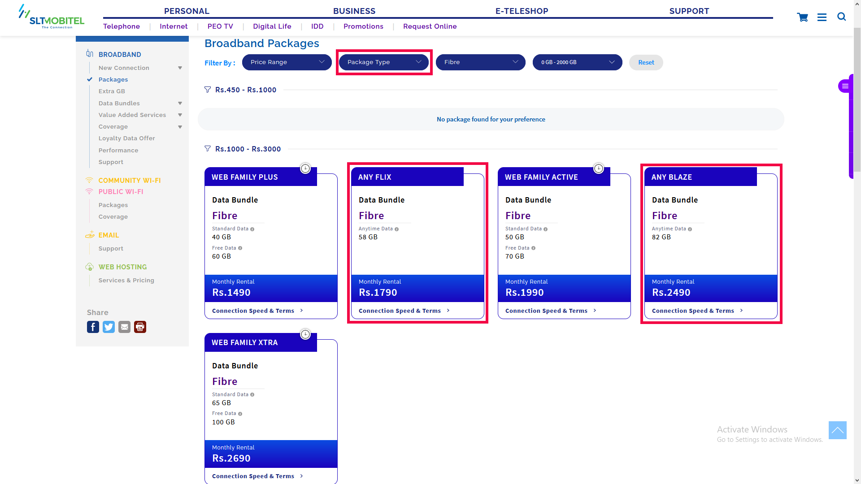861x484 pixels.
Task: View Connection Speed & Terms for Rs.2690 plan
Action: (257, 476)
